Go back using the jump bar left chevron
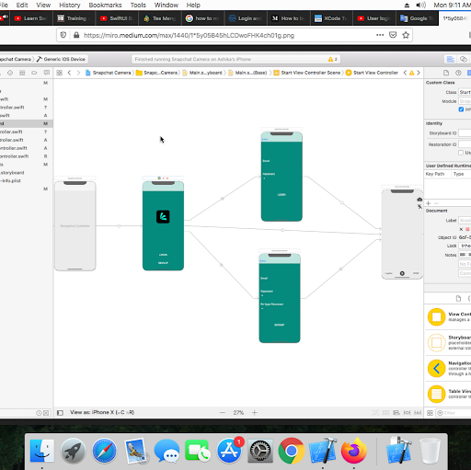Image resolution: width=471 pixels, height=470 pixels. [69, 73]
